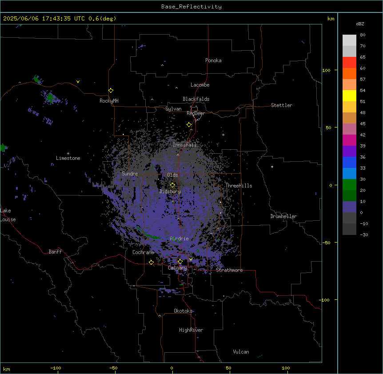The image size is (383, 374).
Task: Click the Sundre label
Action: point(130,174)
